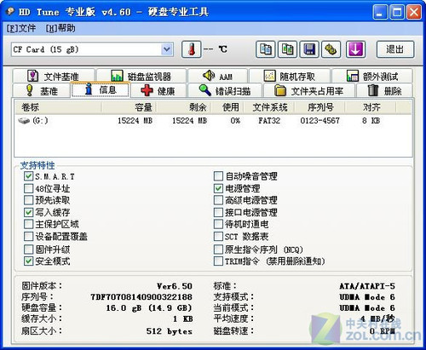Click the HD Tune title bar icon
This screenshot has height=350, width=426.
click(10, 12)
